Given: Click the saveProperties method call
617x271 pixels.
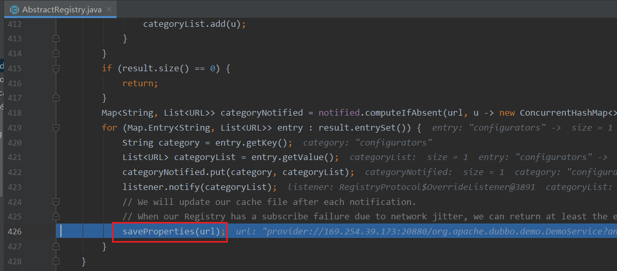Looking at the screenshot, I should coord(157,232).
